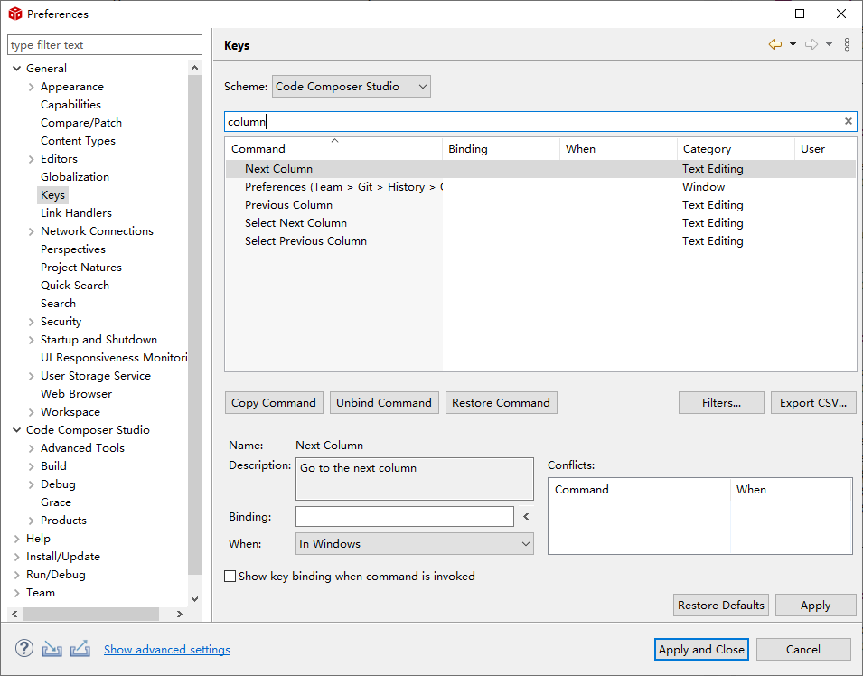Open the When 'In Windows' dropdown

click(415, 544)
